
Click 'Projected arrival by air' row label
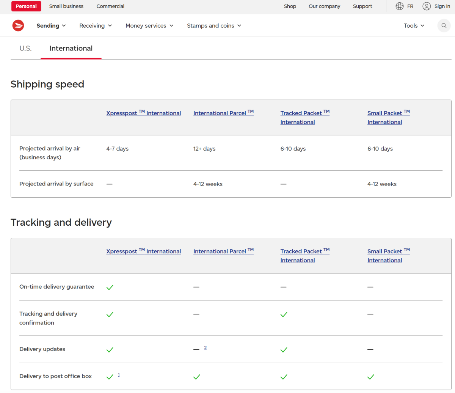point(50,153)
